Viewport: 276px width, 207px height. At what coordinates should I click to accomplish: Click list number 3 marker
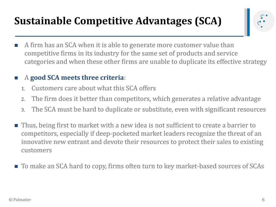coord(23,110)
